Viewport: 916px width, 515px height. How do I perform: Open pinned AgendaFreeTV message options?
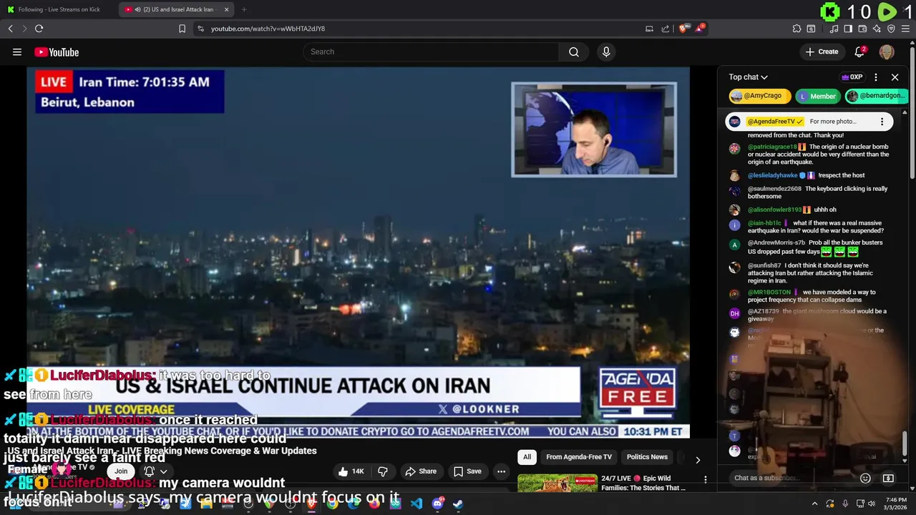[882, 122]
